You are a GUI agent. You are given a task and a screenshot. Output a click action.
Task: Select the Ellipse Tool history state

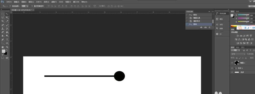click(199, 18)
